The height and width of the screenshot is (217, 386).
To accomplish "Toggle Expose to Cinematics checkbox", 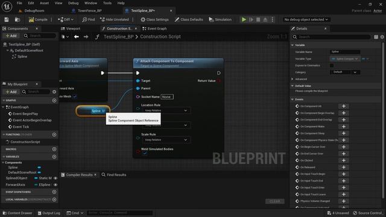I will [332, 66].
